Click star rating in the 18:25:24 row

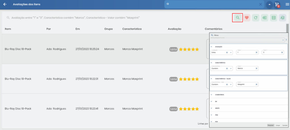(x=189, y=49)
